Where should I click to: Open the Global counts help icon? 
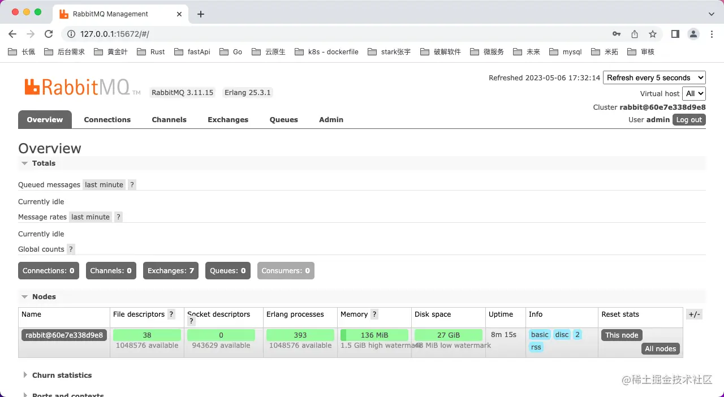click(x=71, y=249)
